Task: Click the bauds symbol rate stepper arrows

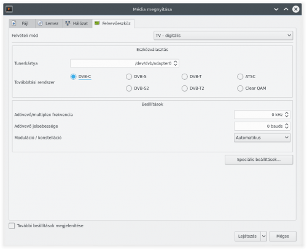Action: click(287, 126)
